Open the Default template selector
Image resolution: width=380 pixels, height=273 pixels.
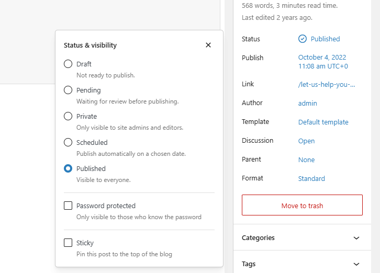(x=323, y=122)
